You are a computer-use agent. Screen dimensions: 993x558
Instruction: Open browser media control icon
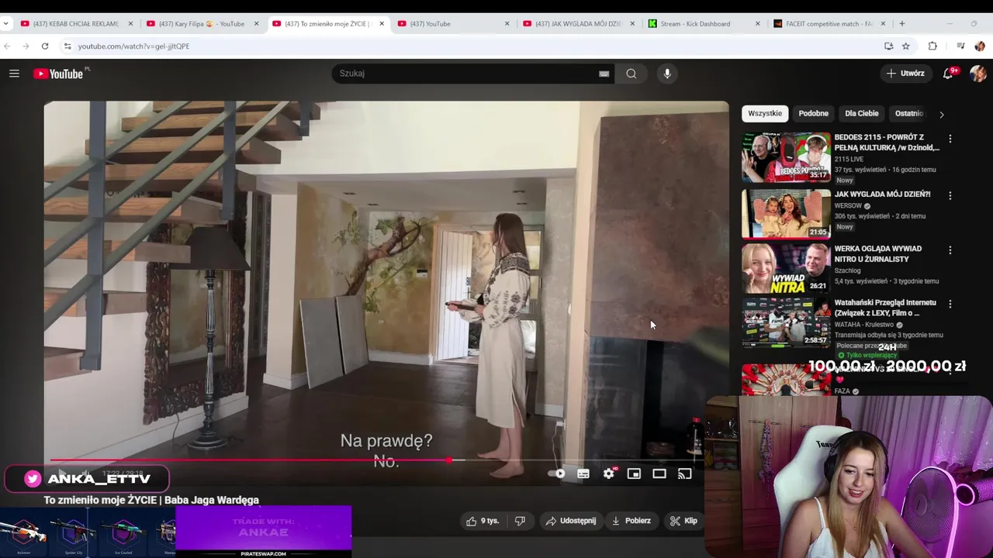[960, 46]
